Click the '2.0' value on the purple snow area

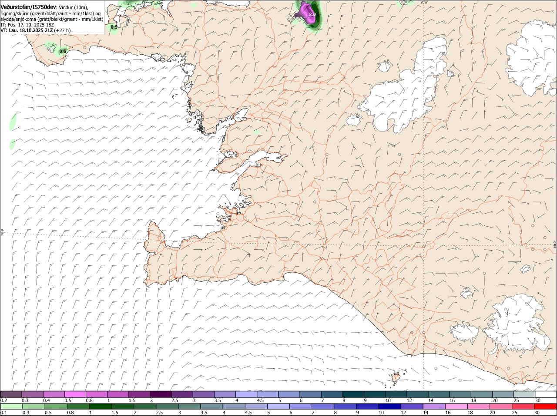tap(312, 14)
